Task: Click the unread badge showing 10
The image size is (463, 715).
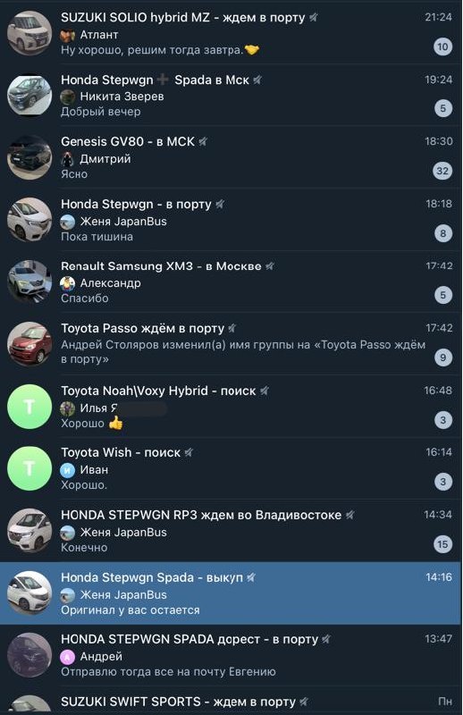Action: (442, 46)
